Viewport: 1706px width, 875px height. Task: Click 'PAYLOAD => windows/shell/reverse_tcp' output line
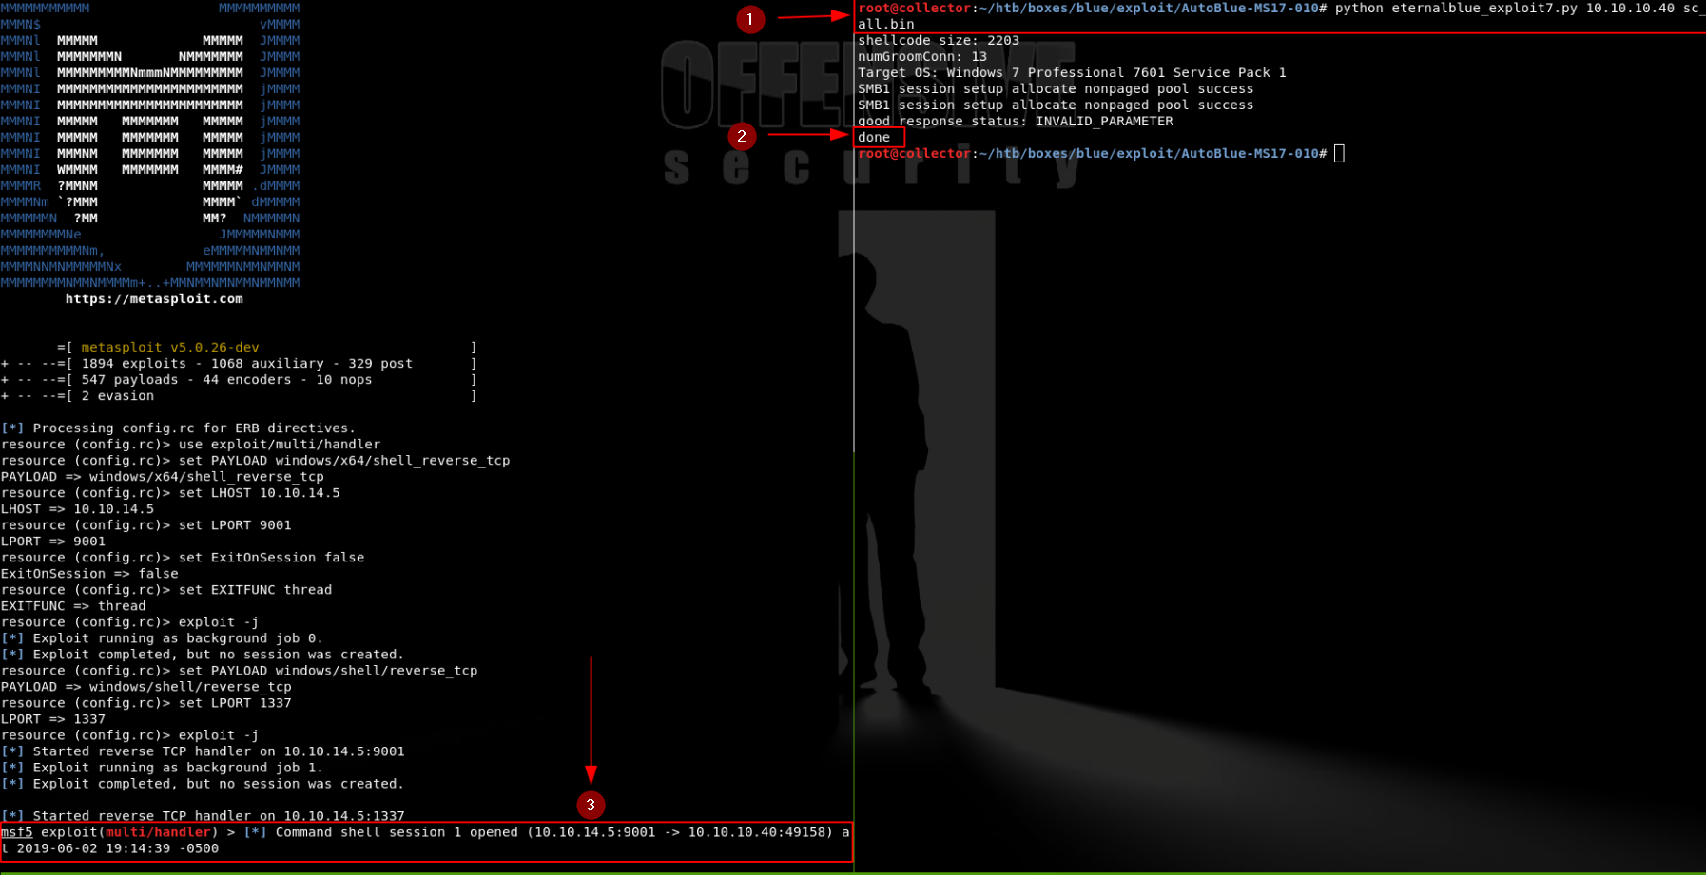tap(146, 687)
